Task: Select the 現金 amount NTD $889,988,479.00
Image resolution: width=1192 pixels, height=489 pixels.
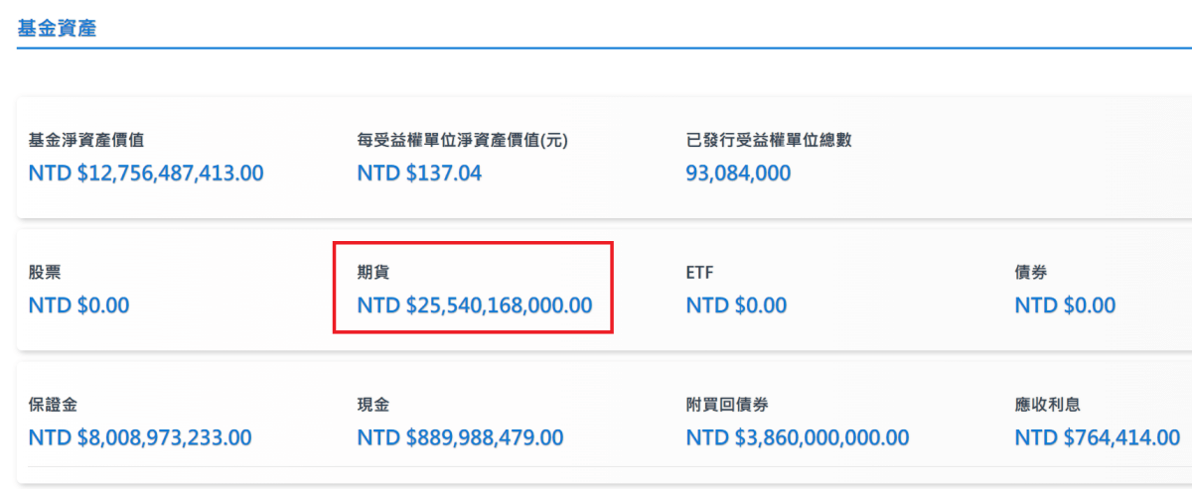Action: point(461,437)
